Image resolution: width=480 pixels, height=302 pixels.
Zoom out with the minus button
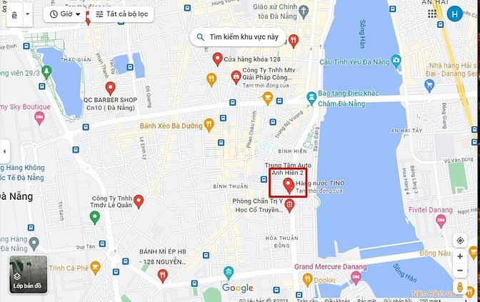tap(460, 271)
